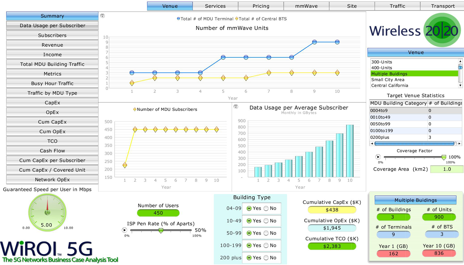Select Yes for 50-99 building type
This screenshot has height=265, width=464.
249,233
